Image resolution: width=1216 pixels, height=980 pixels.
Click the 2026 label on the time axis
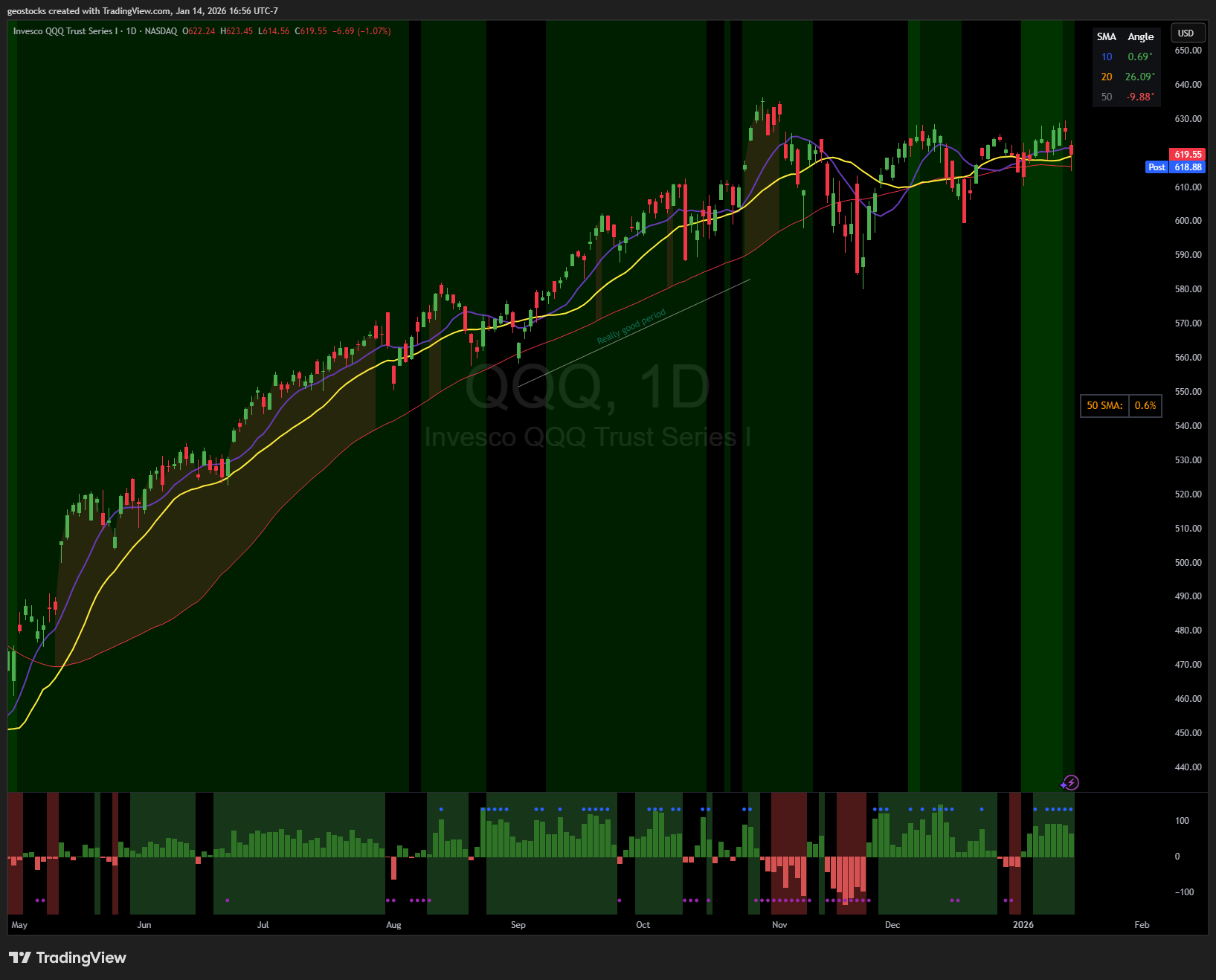[1023, 925]
